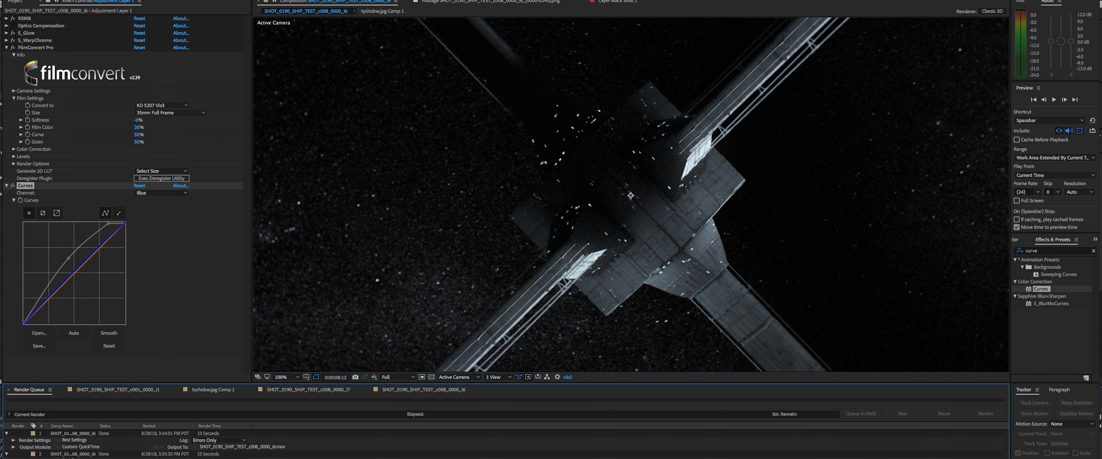Click the Reset Exposure icon
This screenshot has width=1102, height=459.
tap(557, 377)
